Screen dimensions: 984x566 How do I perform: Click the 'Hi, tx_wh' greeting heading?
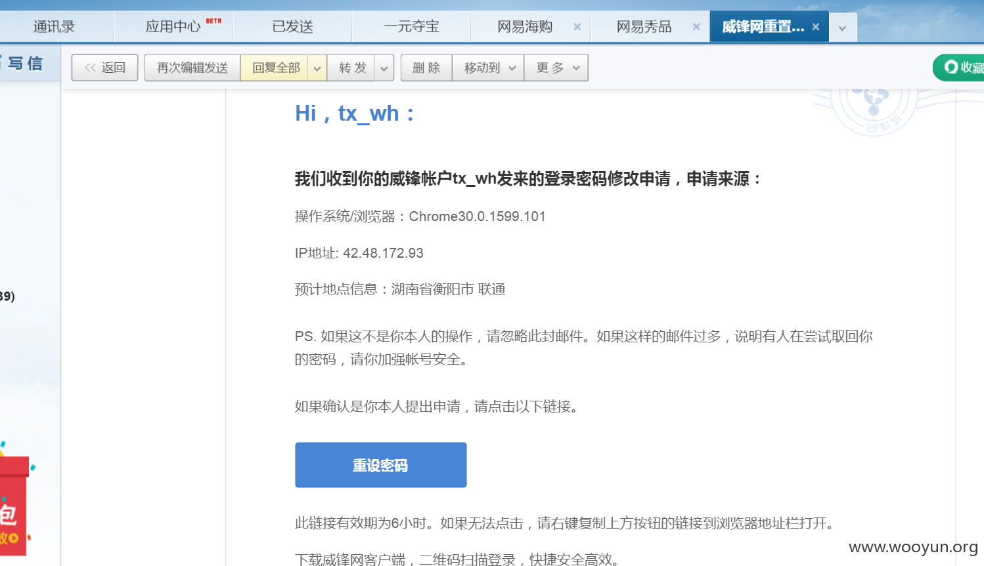point(355,113)
